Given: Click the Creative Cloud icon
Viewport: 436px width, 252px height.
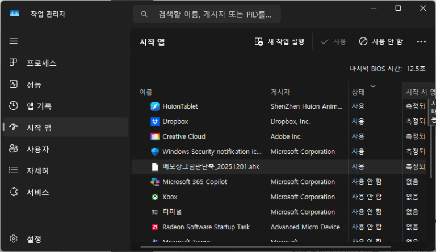Looking at the screenshot, I should click(x=154, y=136).
